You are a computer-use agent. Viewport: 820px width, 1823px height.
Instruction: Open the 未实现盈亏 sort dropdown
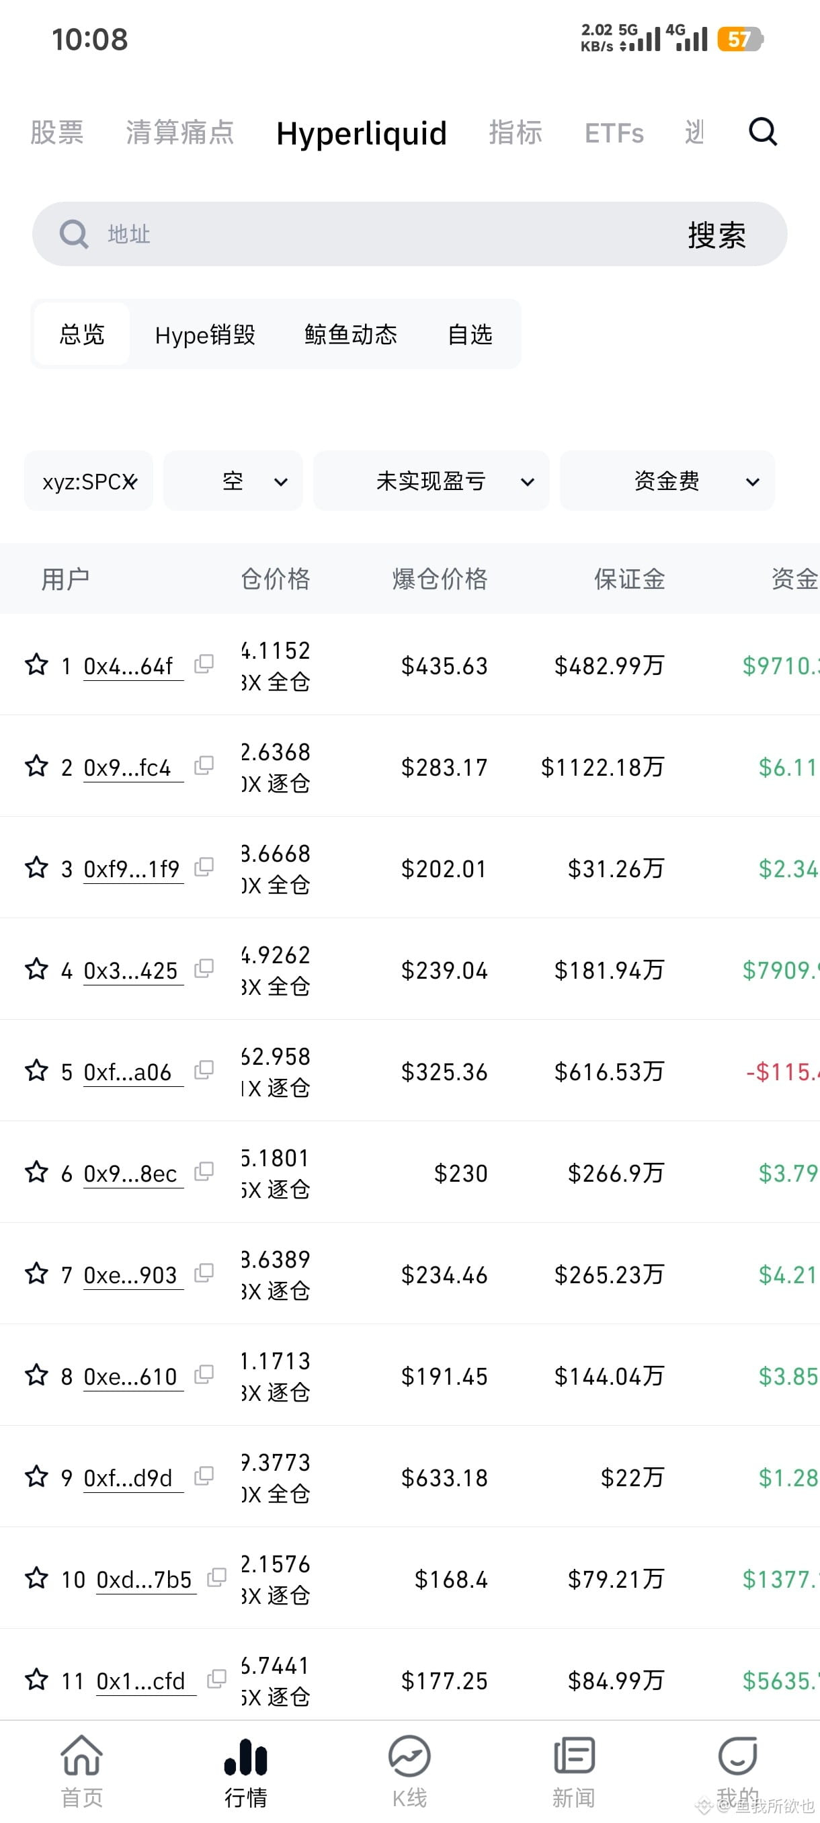(431, 481)
